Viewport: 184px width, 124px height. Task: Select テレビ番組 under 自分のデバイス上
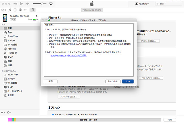pyautogui.click(x=20, y=83)
